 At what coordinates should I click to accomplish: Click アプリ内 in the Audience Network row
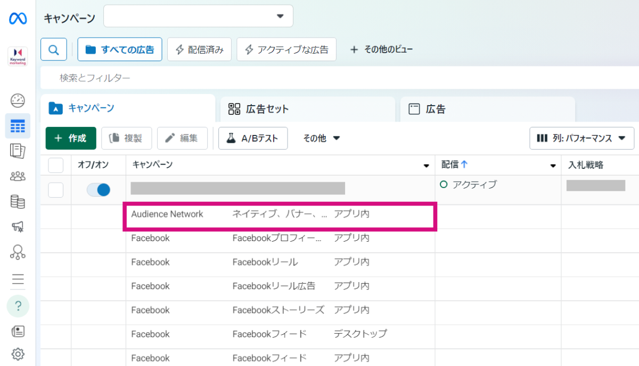tap(351, 214)
